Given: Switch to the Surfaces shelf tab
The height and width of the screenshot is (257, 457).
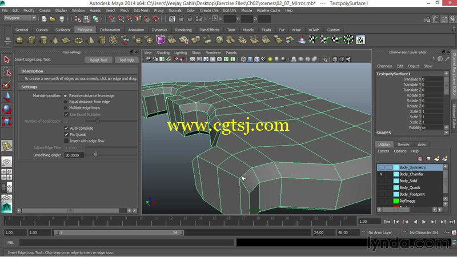Looking at the screenshot, I should coord(62,30).
